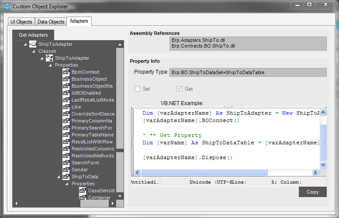The image size is (339, 218).
Task: Click the Copy button
Action: coord(313,192)
